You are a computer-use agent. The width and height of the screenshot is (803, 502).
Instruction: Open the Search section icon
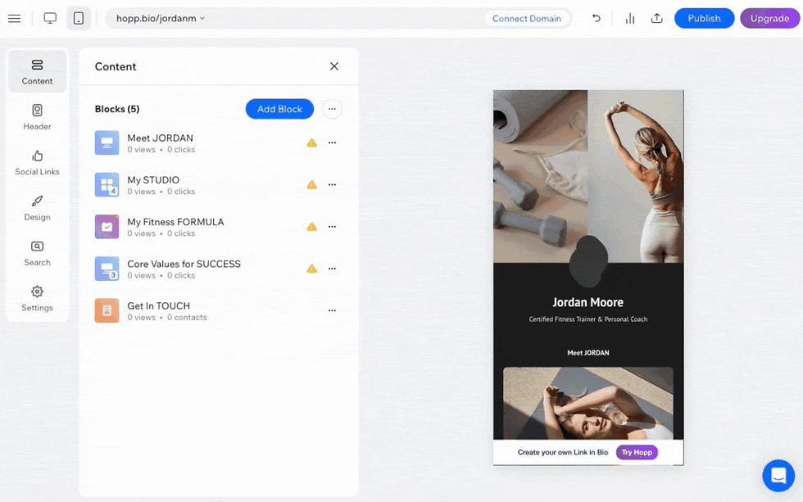click(x=37, y=253)
